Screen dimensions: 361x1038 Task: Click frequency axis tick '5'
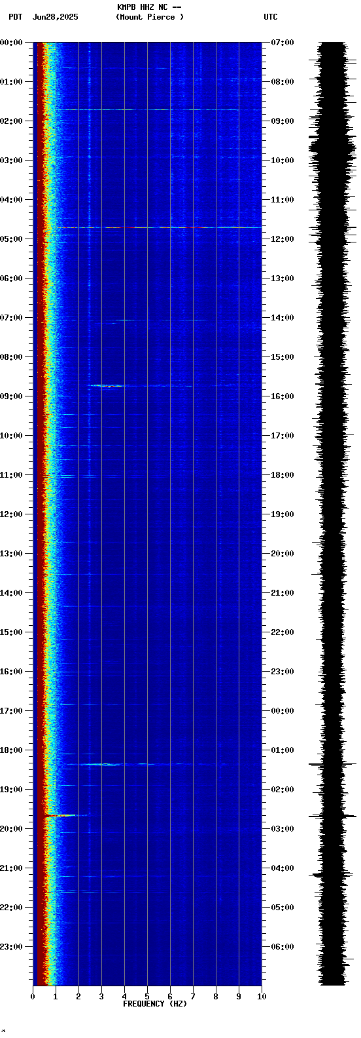click(147, 997)
